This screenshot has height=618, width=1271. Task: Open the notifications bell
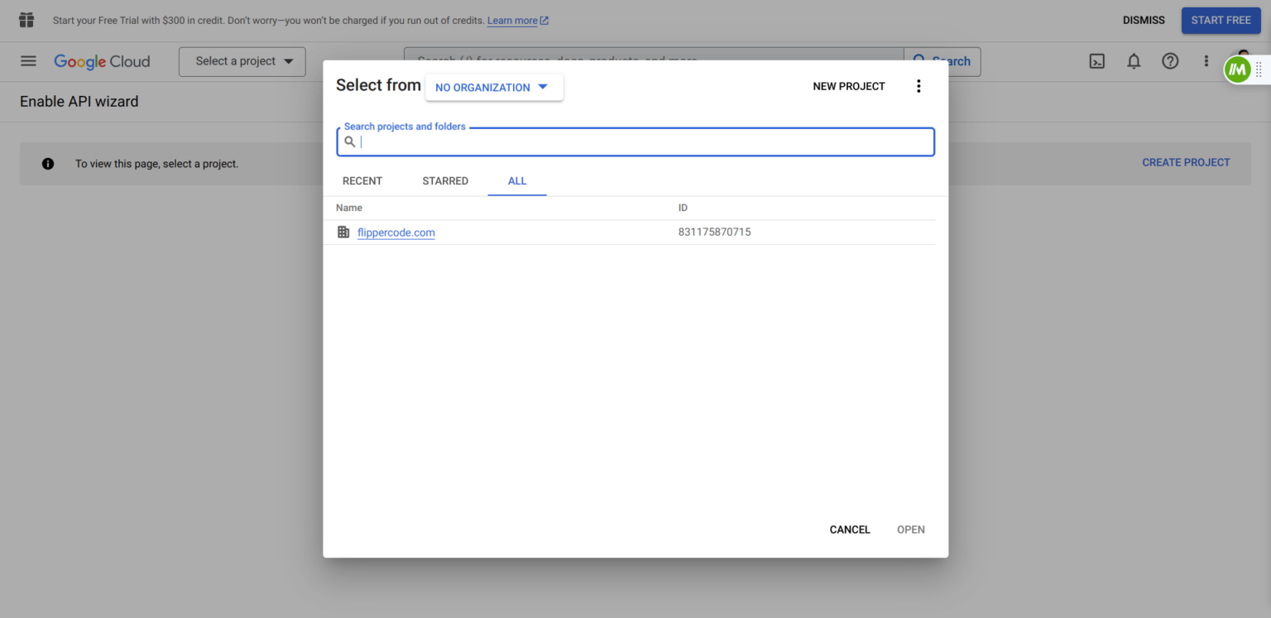tap(1134, 61)
